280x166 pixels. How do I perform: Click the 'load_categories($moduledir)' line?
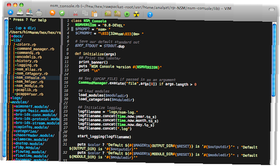(x=106, y=99)
